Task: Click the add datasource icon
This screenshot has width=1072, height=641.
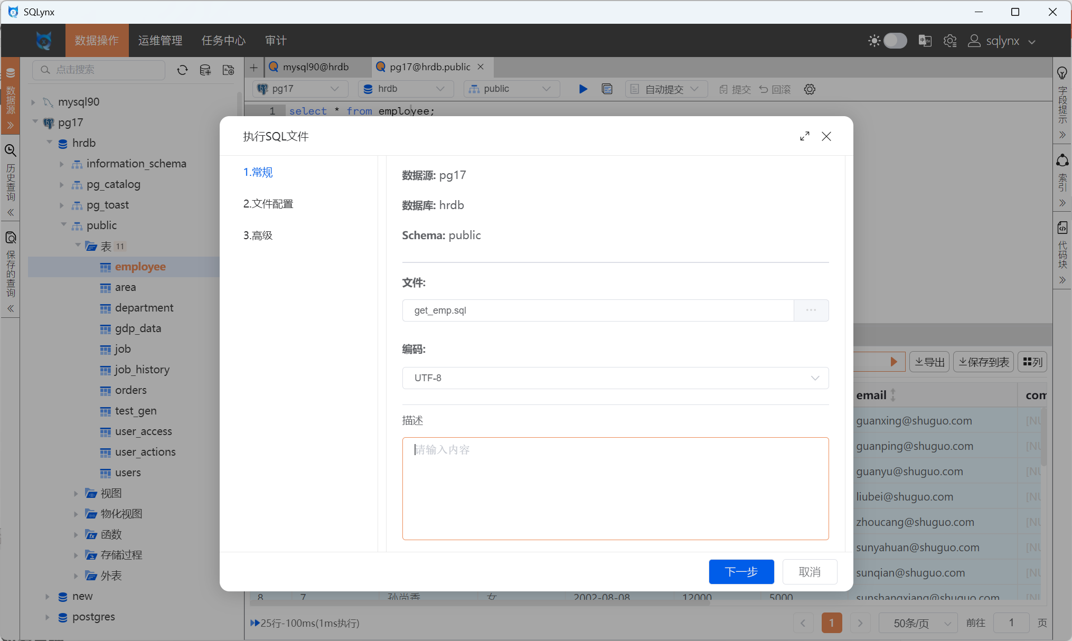Action: coord(205,70)
